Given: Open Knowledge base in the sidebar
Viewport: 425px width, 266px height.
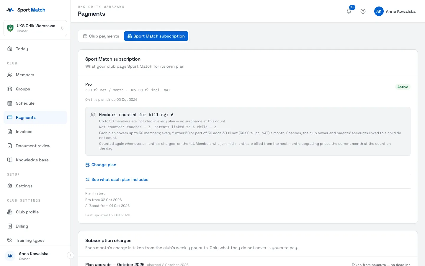Looking at the screenshot, I should (35, 160).
